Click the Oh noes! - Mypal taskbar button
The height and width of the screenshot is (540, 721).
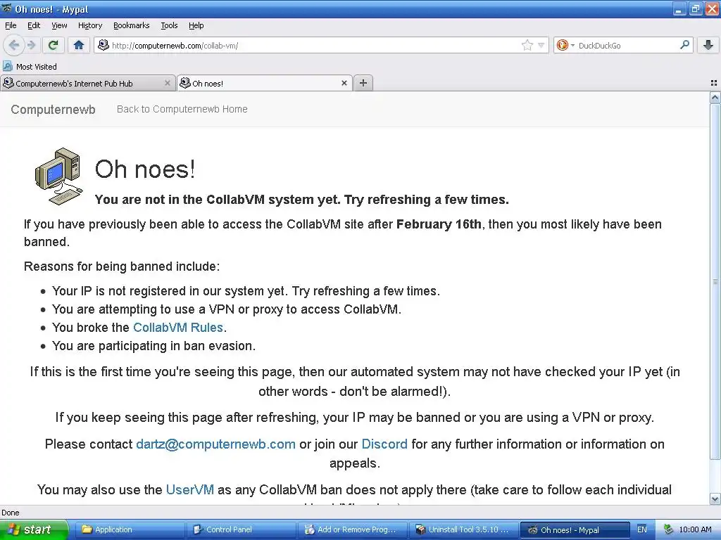click(x=575, y=529)
